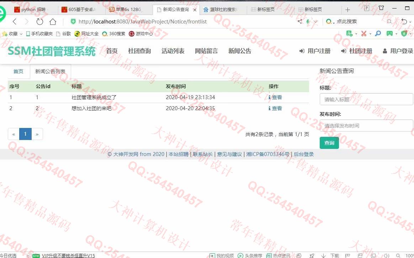Viewport: 414px width, 258px height.
Task: Click the 社团注册 link
Action: [357, 51]
